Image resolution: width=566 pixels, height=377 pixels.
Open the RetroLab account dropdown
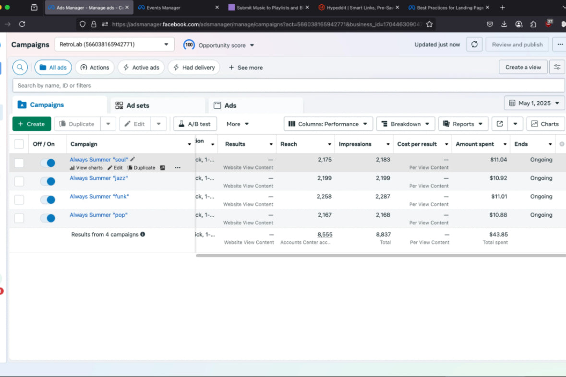114,45
